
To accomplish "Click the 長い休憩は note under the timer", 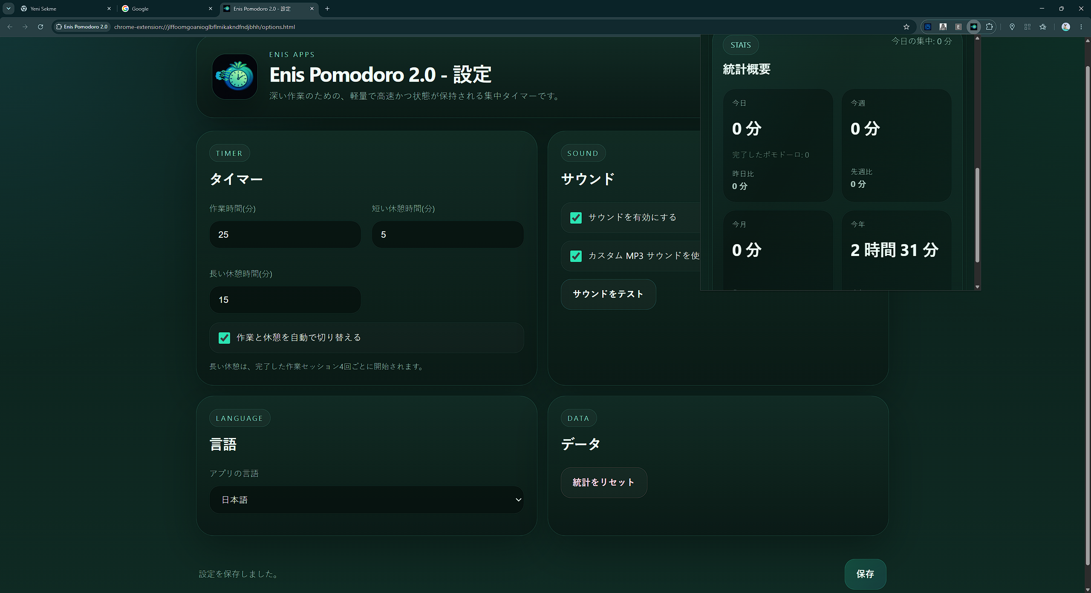I will point(317,366).
